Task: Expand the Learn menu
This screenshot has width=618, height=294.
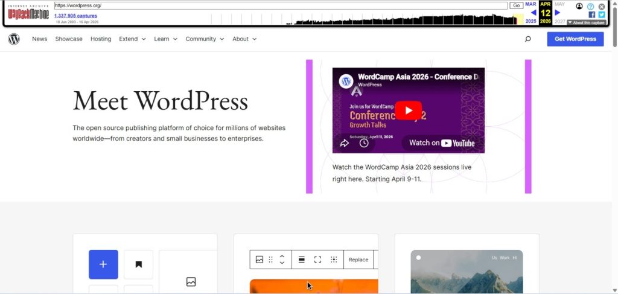Action: pyautogui.click(x=165, y=39)
